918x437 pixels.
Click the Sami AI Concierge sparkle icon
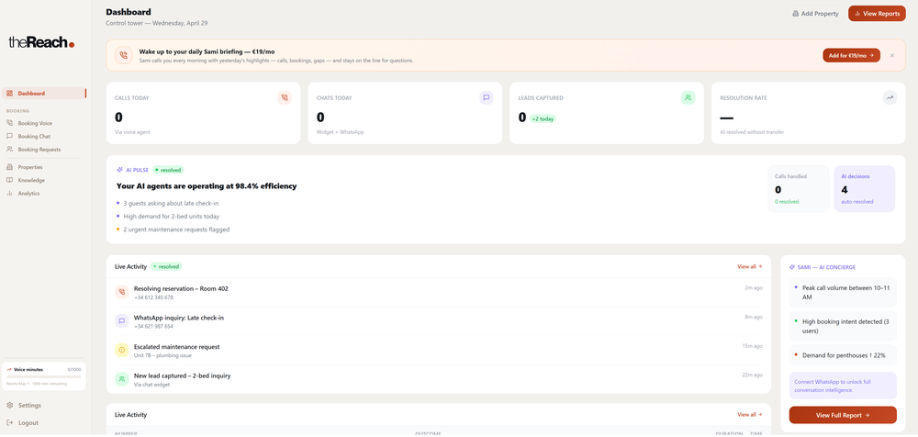pyautogui.click(x=792, y=267)
